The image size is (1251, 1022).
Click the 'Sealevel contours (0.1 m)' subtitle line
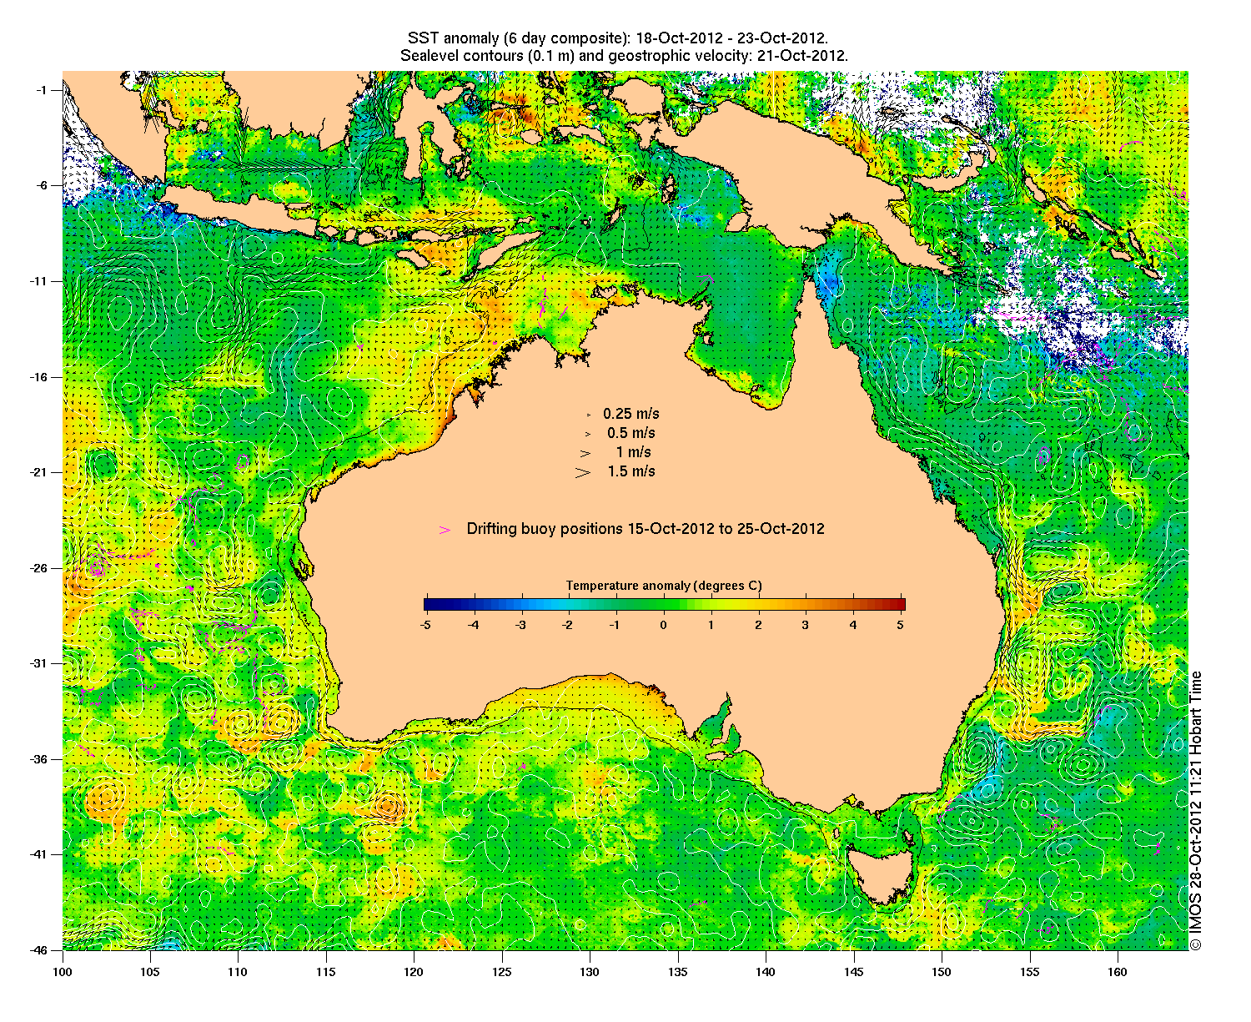[625, 56]
